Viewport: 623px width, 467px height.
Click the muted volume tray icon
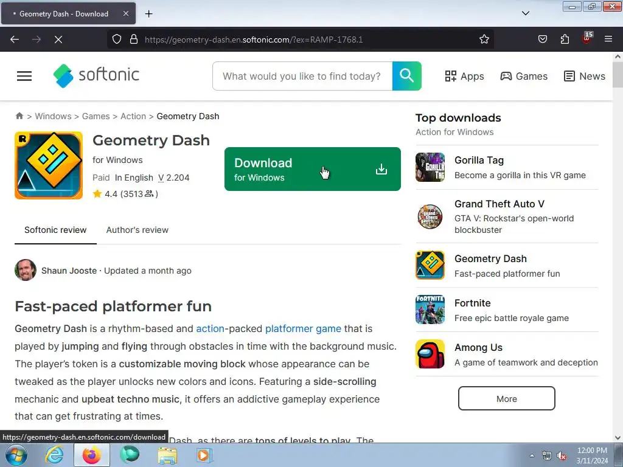(x=562, y=456)
